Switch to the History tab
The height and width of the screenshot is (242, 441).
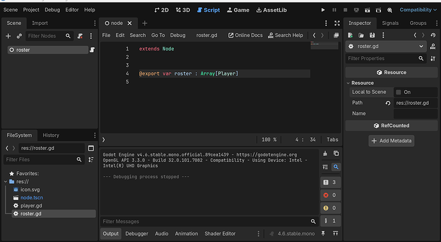[x=51, y=135]
